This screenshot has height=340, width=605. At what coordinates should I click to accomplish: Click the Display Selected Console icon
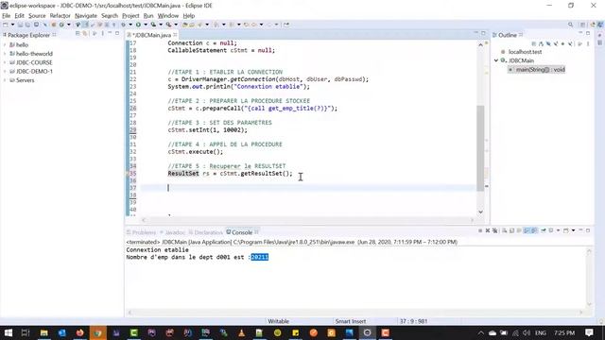coord(551,230)
